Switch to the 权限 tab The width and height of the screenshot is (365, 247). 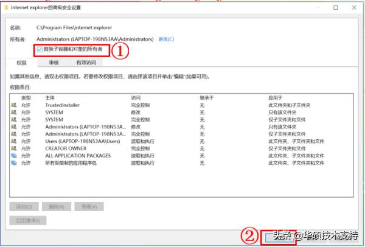pos(21,63)
